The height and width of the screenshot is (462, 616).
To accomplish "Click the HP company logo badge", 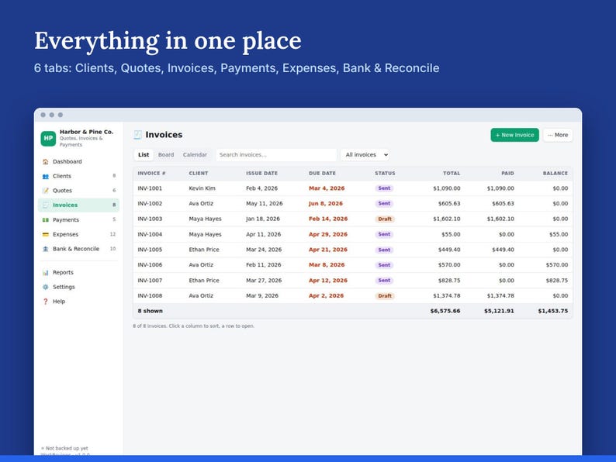I will [48, 138].
